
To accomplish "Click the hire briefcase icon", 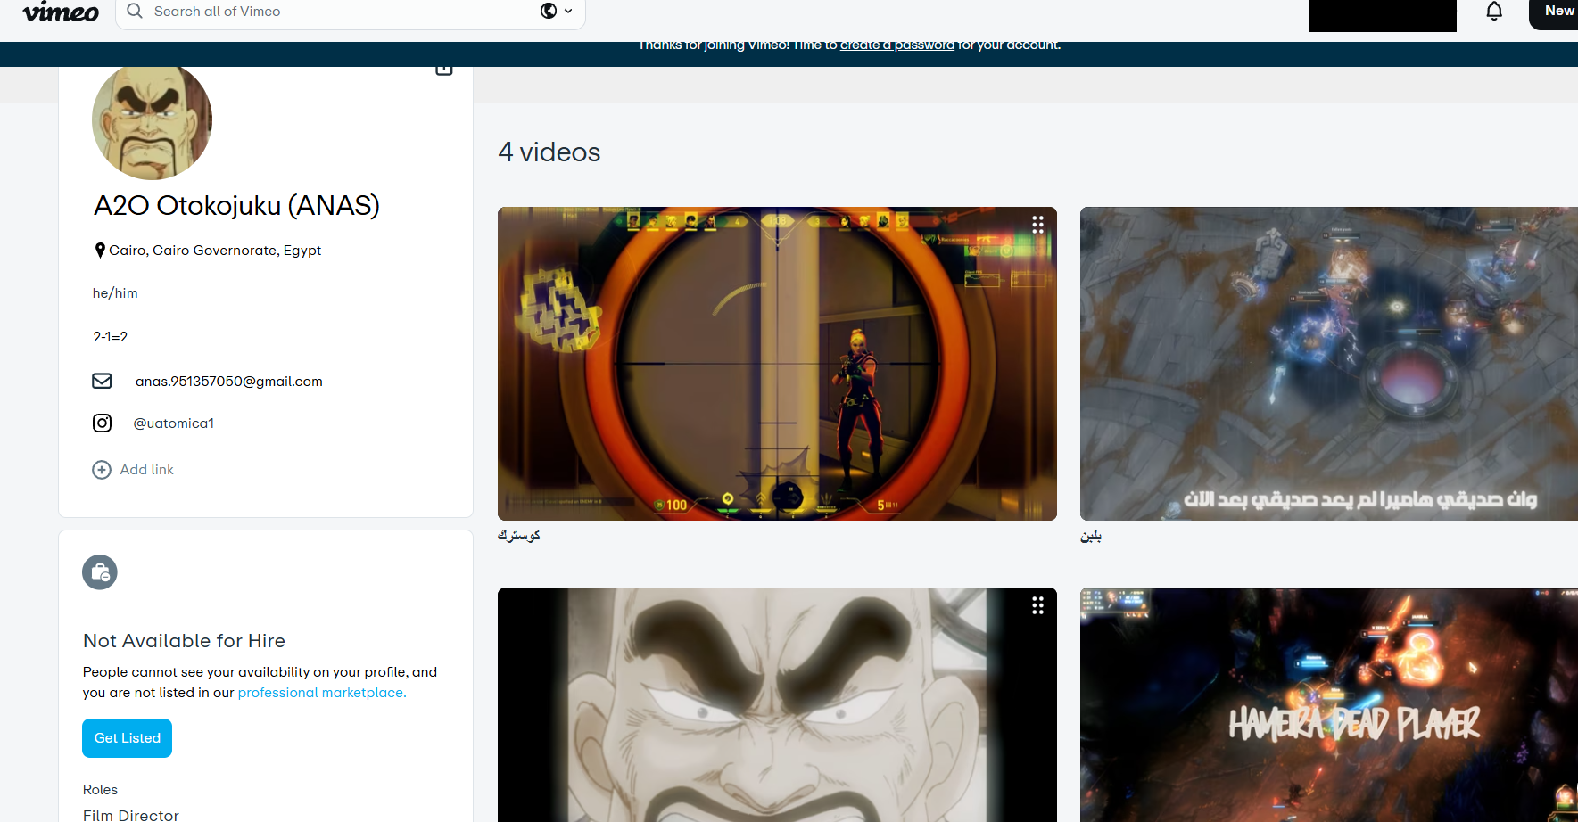I will click(x=100, y=572).
